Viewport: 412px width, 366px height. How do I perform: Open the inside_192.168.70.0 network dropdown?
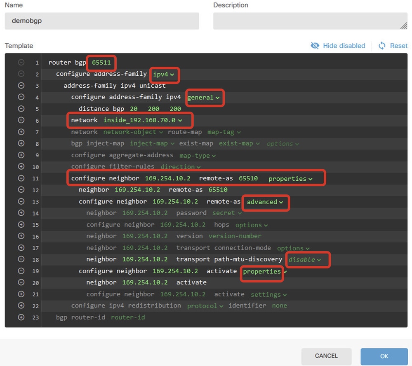[142, 120]
